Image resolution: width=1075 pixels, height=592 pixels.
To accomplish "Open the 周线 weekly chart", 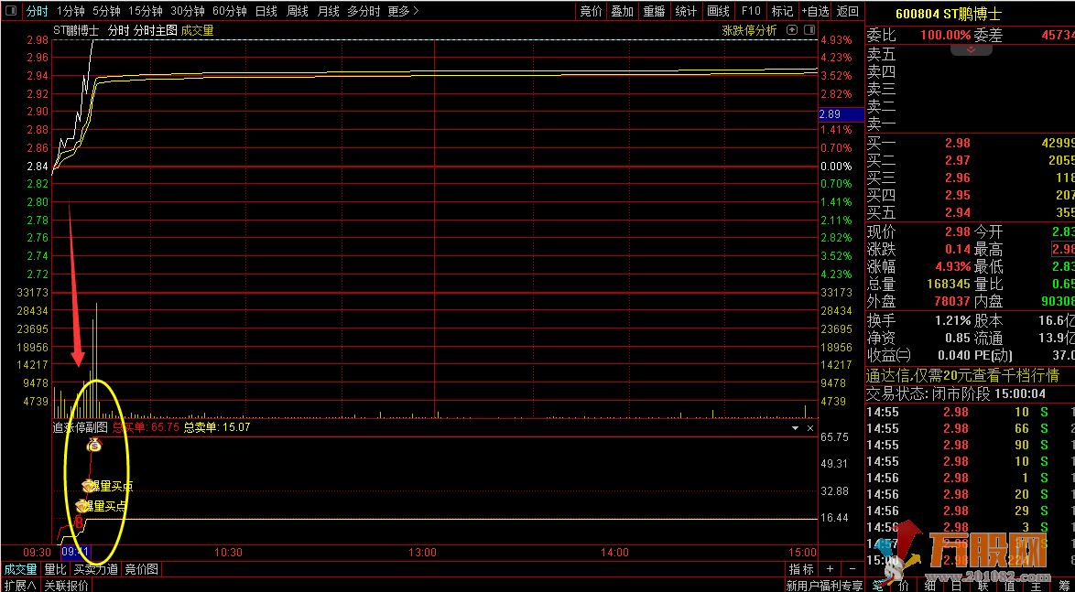I will click(x=298, y=11).
